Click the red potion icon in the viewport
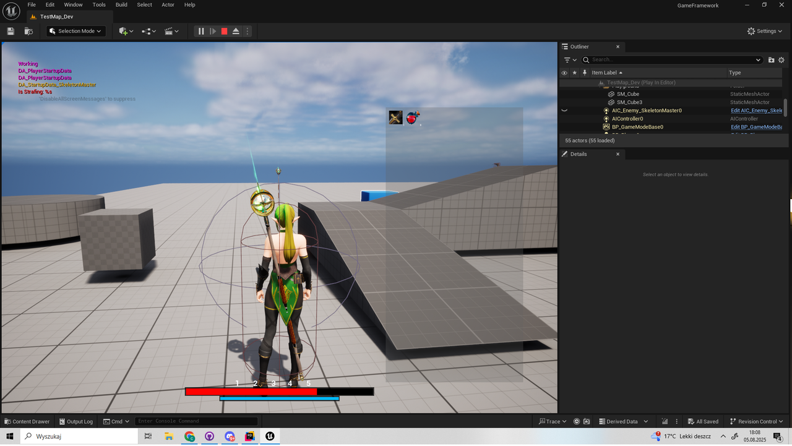The width and height of the screenshot is (792, 446). [413, 118]
